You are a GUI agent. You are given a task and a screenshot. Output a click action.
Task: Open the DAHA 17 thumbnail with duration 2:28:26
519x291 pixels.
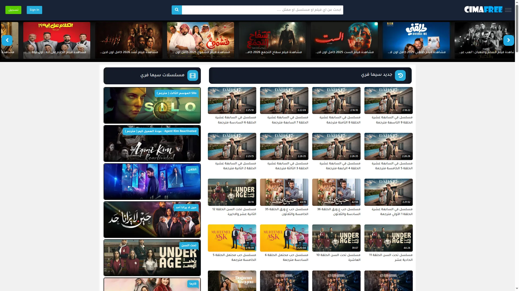pos(388,146)
